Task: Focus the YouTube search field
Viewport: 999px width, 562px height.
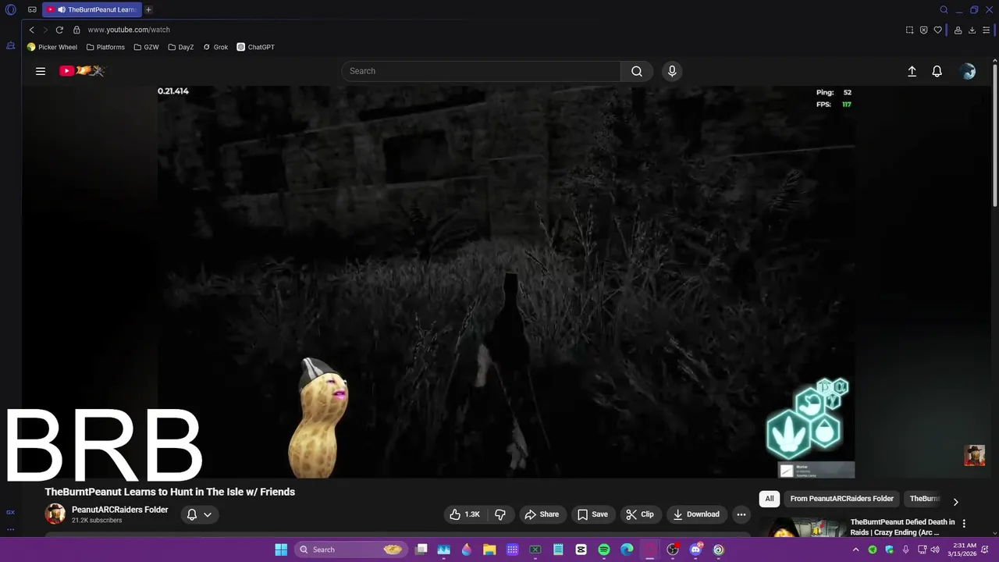Action: [481, 71]
